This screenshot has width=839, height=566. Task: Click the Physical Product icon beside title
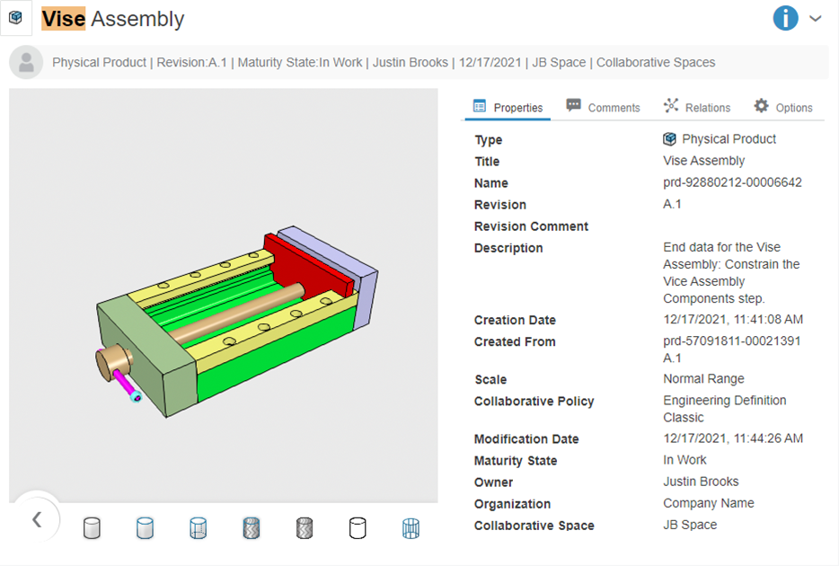click(x=16, y=18)
